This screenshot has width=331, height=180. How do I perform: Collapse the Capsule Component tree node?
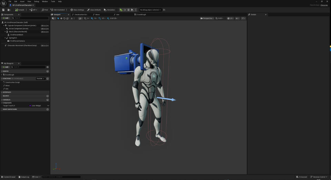pyautogui.click(x=4, y=25)
